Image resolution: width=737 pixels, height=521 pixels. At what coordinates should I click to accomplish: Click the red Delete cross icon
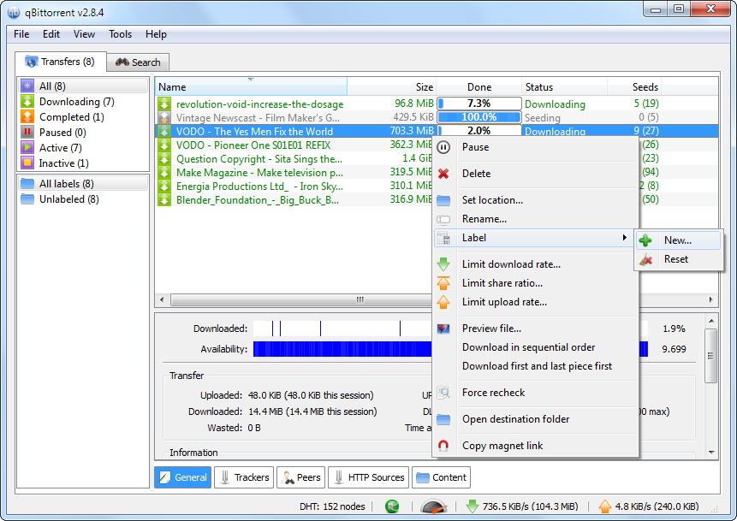(443, 174)
